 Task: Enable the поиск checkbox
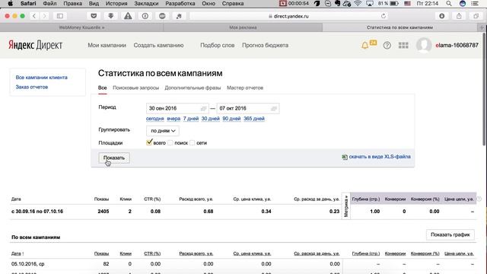pyautogui.click(x=170, y=143)
